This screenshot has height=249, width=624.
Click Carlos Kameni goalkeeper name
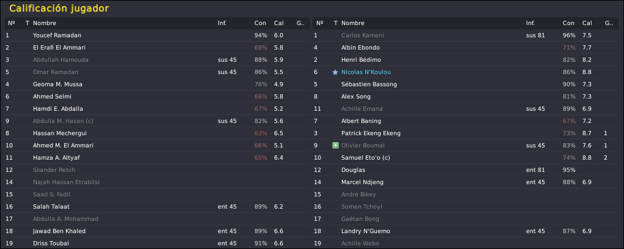click(363, 35)
